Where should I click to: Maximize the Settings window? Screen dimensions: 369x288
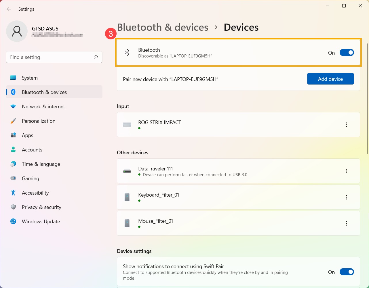click(x=344, y=6)
